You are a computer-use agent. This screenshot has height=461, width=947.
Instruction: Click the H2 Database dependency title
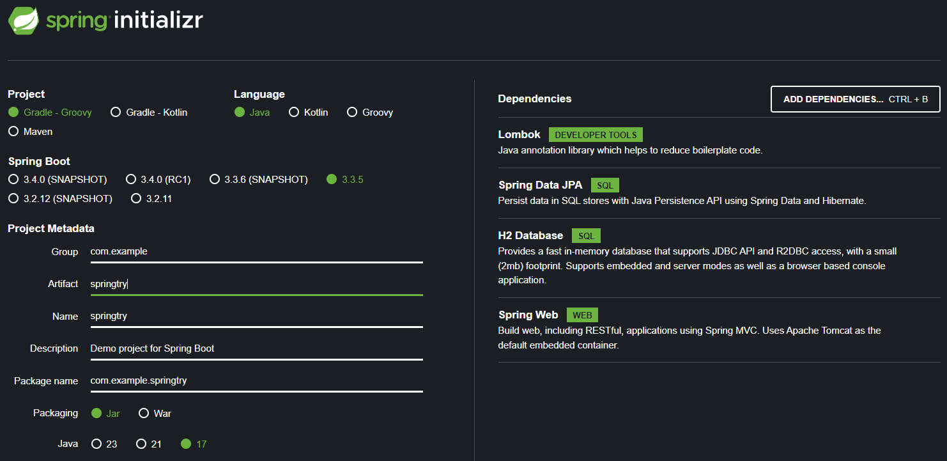tap(530, 236)
